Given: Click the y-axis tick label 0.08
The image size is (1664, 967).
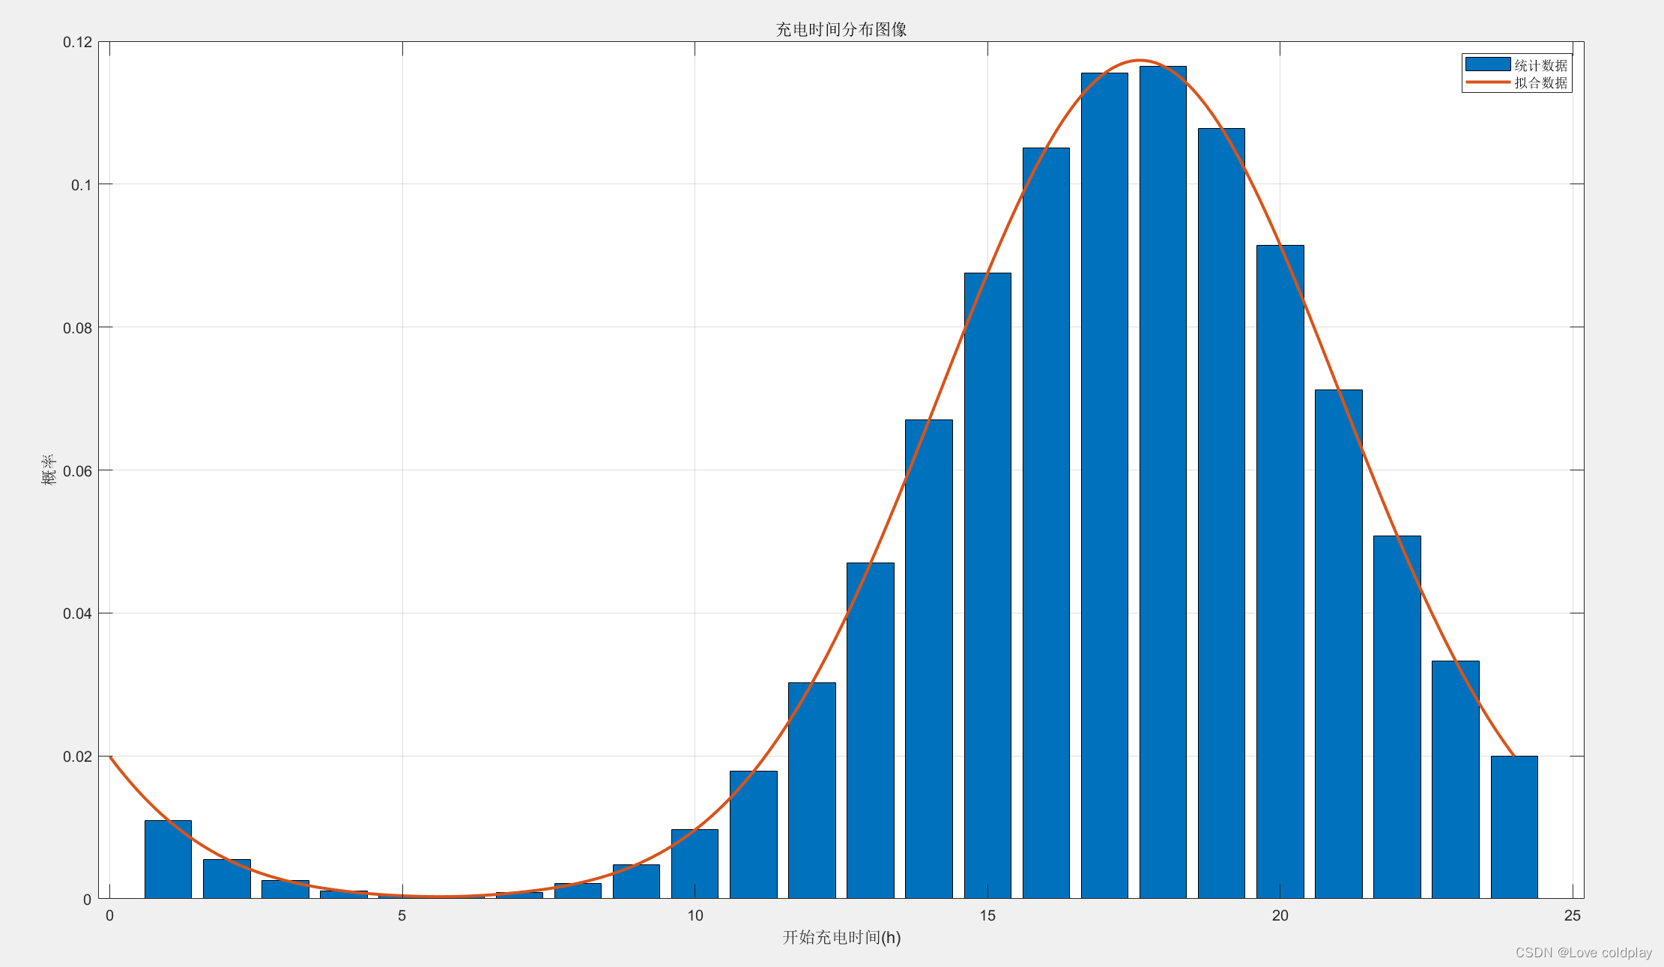Looking at the screenshot, I should (x=78, y=328).
